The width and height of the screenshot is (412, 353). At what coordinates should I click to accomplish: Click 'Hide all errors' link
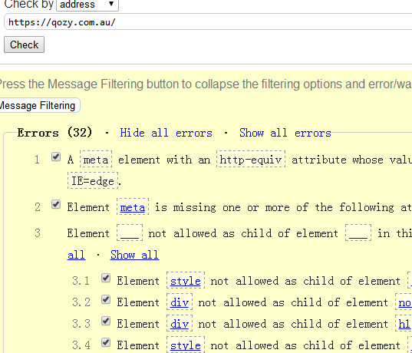click(x=166, y=133)
